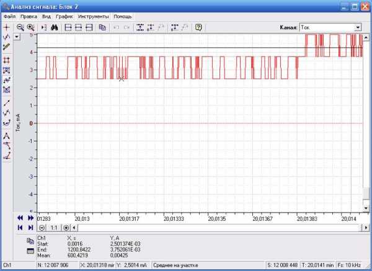The width and height of the screenshot is (372, 271).
Task: Click the MAX marker tool icon
Action: [6, 70]
